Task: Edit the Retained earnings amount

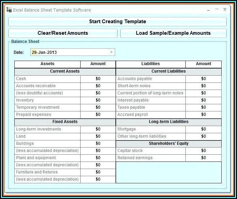Action: point(204,158)
